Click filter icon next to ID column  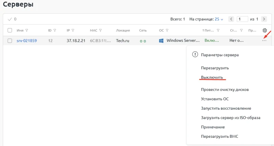pyautogui.click(x=55, y=30)
